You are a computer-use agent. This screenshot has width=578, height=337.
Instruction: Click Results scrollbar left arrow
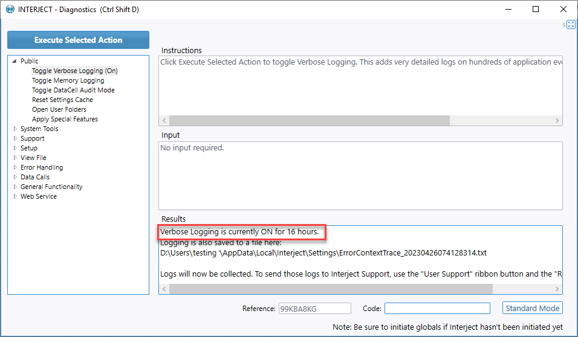coord(164,289)
